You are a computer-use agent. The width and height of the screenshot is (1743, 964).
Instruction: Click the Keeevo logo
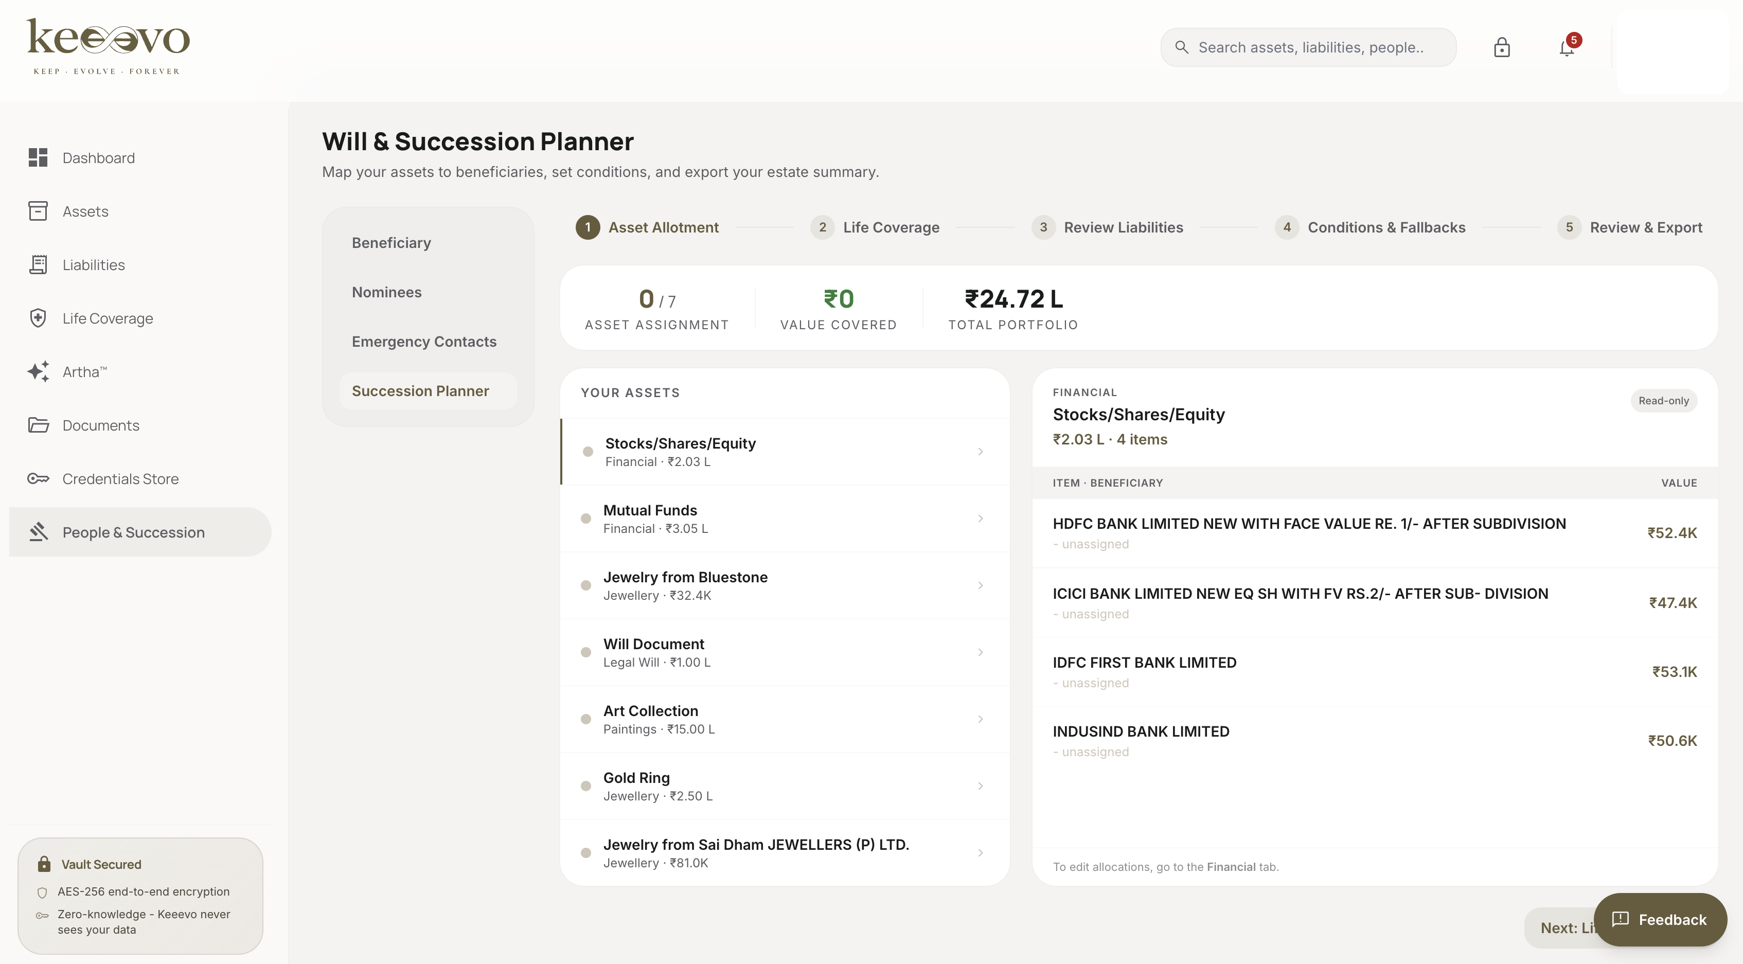(108, 45)
